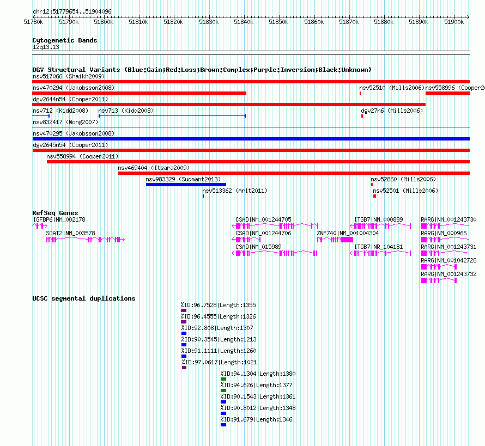
Task: Click duplication %ID:90.8012 Length:1348
Action: pos(223,413)
